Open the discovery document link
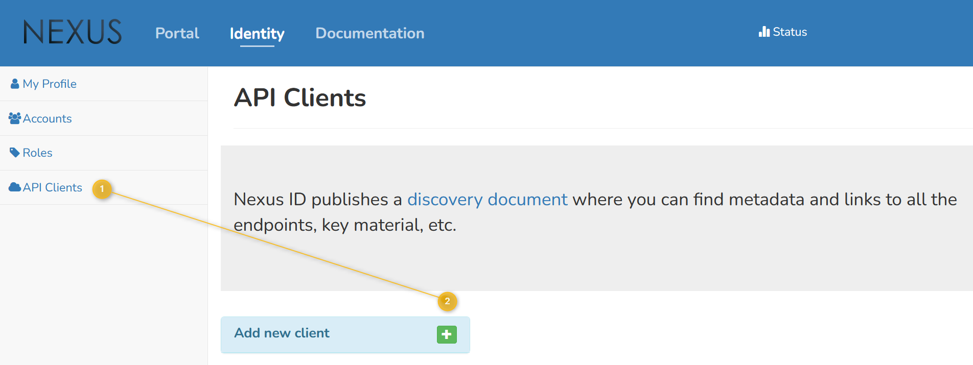This screenshot has height=365, width=973. pyautogui.click(x=487, y=199)
